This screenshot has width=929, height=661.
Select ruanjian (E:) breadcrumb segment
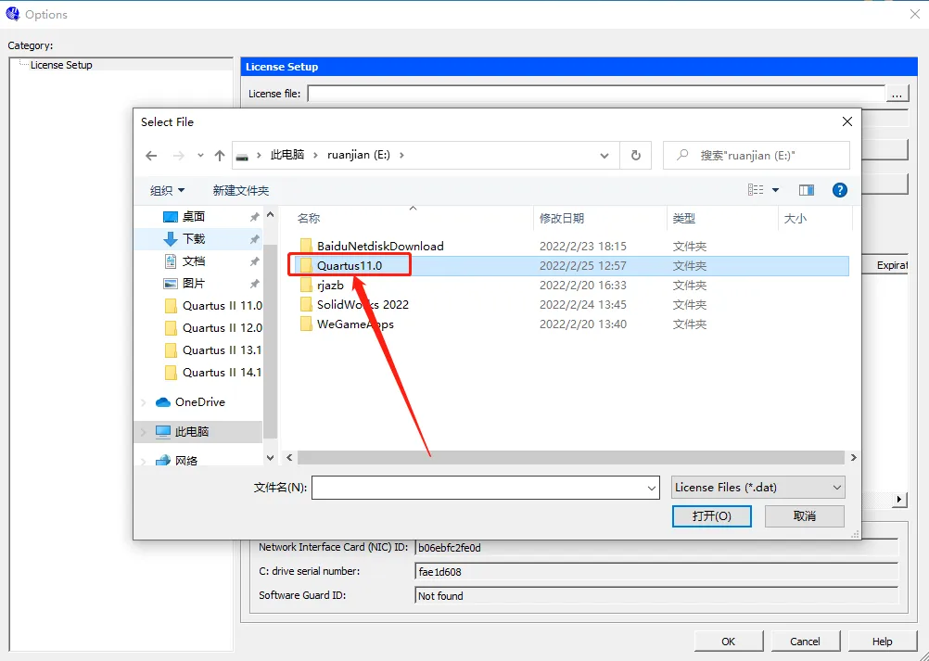[x=359, y=155]
